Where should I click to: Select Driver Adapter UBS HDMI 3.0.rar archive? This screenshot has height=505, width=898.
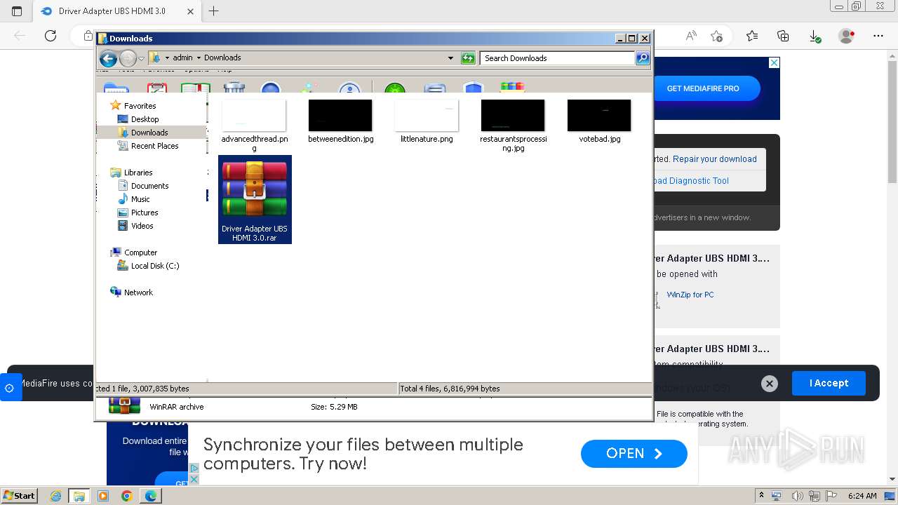tap(255, 200)
